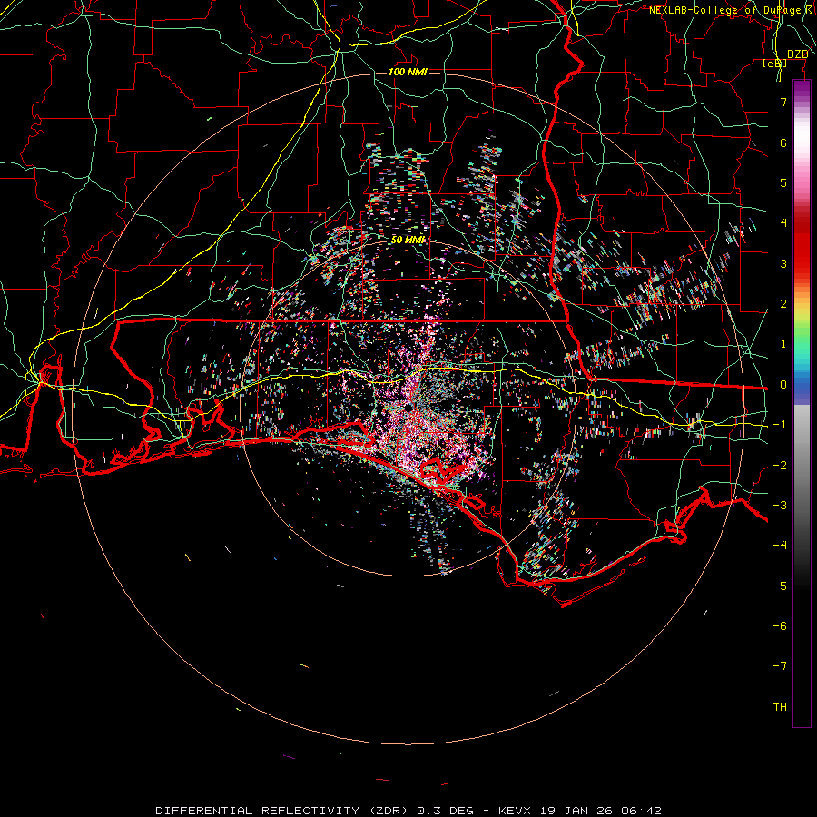The width and height of the screenshot is (817, 817).
Task: Click "DIFFERENTIAL REFLECTIVITY" in the caption
Action: (258, 811)
